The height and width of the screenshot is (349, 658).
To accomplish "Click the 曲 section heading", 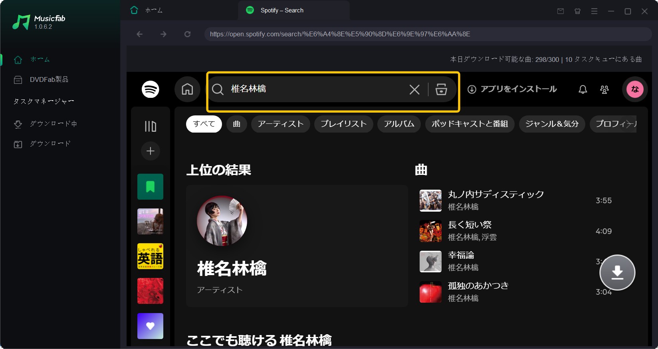I will [421, 170].
